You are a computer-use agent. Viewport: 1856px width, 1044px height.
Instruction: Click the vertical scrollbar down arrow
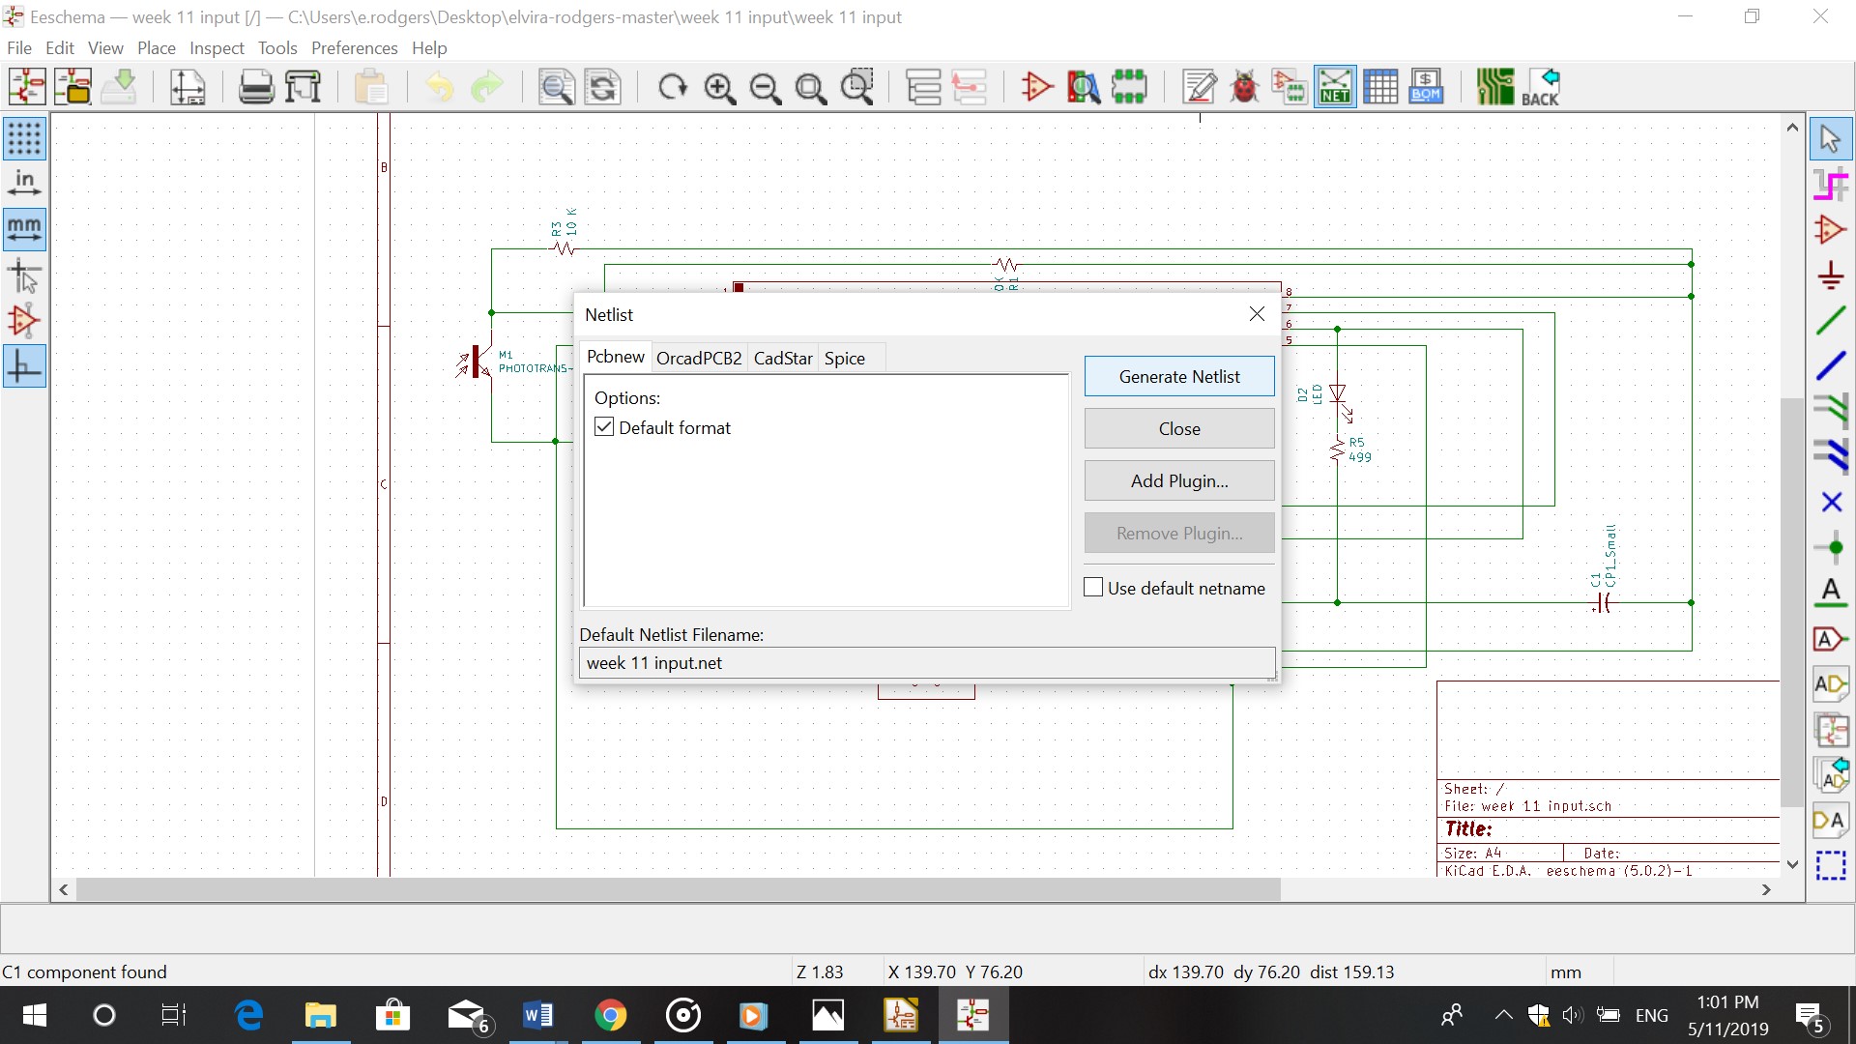(1792, 864)
